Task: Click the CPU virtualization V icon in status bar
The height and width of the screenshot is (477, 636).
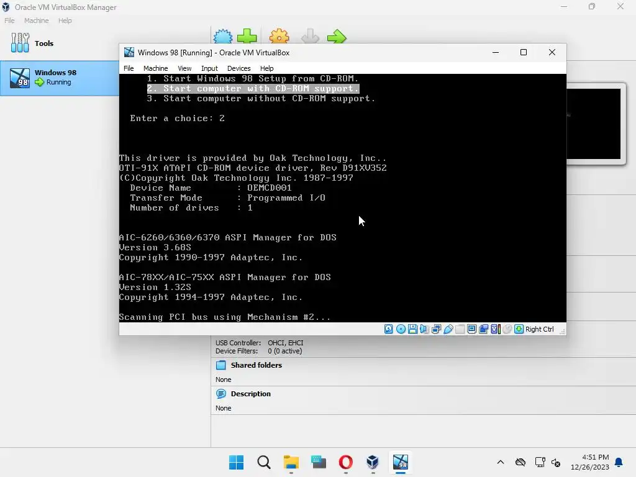Action: pyautogui.click(x=495, y=329)
